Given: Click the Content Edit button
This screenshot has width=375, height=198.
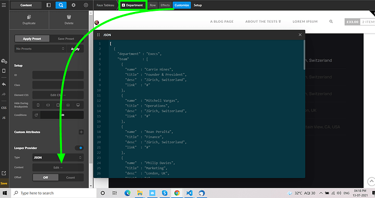Looking at the screenshot, I should [58, 168].
